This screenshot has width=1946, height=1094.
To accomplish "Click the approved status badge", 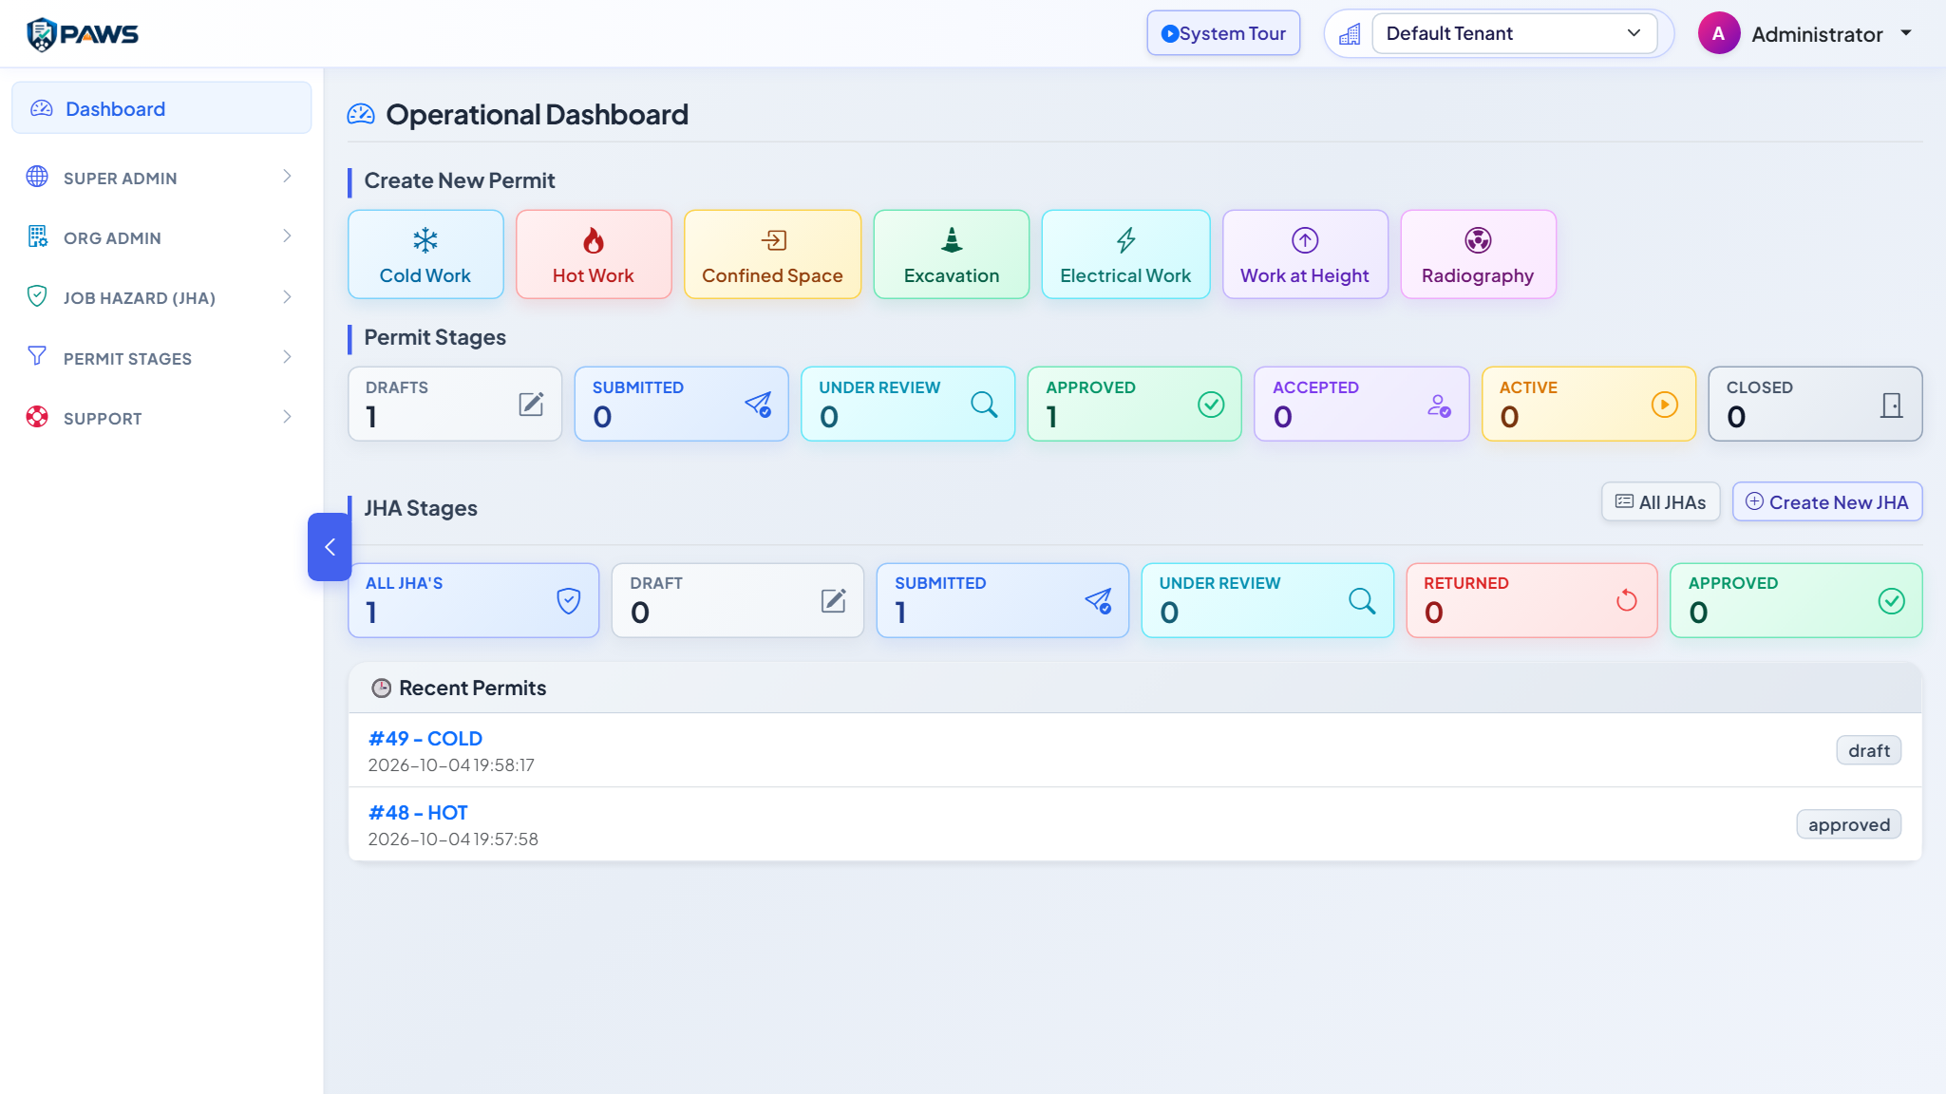I will (x=1848, y=824).
